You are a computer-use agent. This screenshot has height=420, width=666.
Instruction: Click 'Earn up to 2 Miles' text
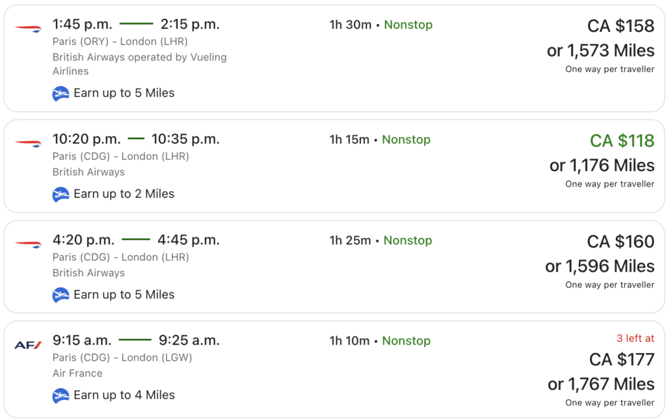(126, 194)
